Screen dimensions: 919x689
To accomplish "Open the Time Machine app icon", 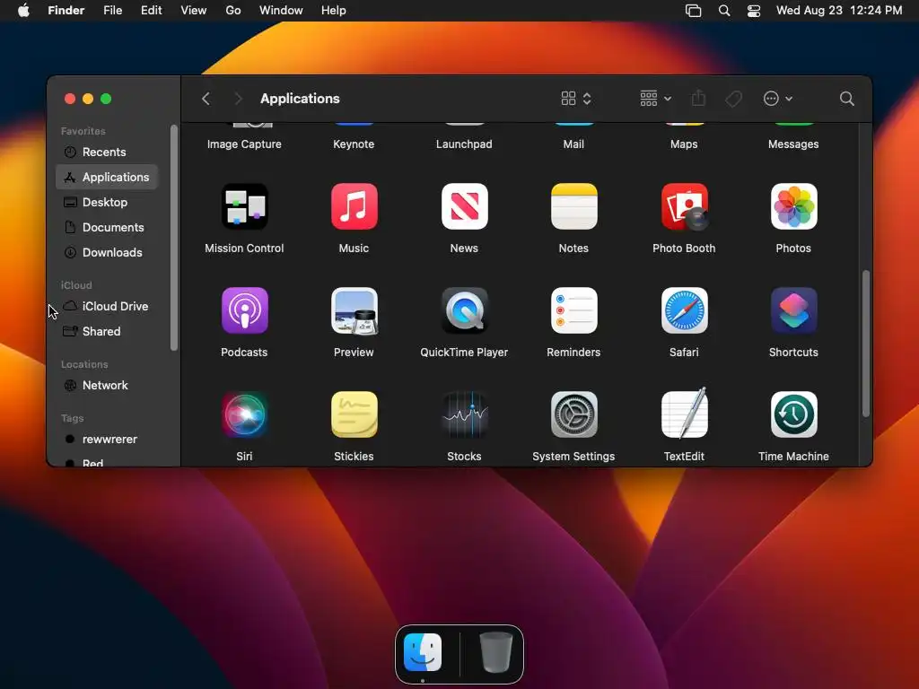I will [793, 414].
